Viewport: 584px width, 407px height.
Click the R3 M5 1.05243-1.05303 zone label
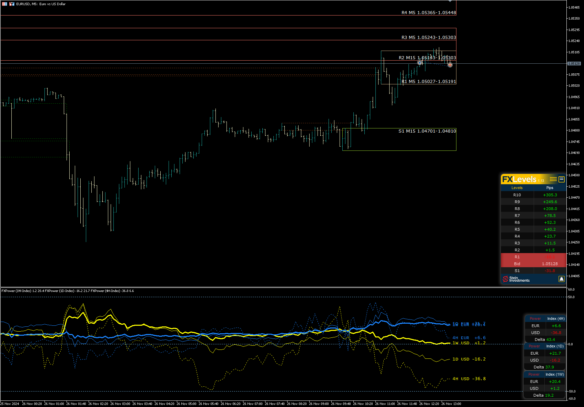pyautogui.click(x=429, y=37)
